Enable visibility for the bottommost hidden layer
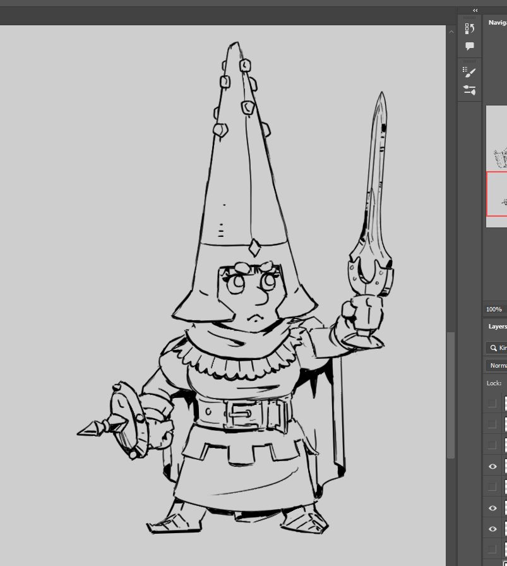Viewport: 507px width, 566px height. 493,550
